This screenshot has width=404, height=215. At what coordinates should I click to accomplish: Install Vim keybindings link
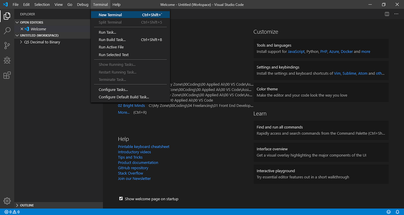(x=337, y=73)
